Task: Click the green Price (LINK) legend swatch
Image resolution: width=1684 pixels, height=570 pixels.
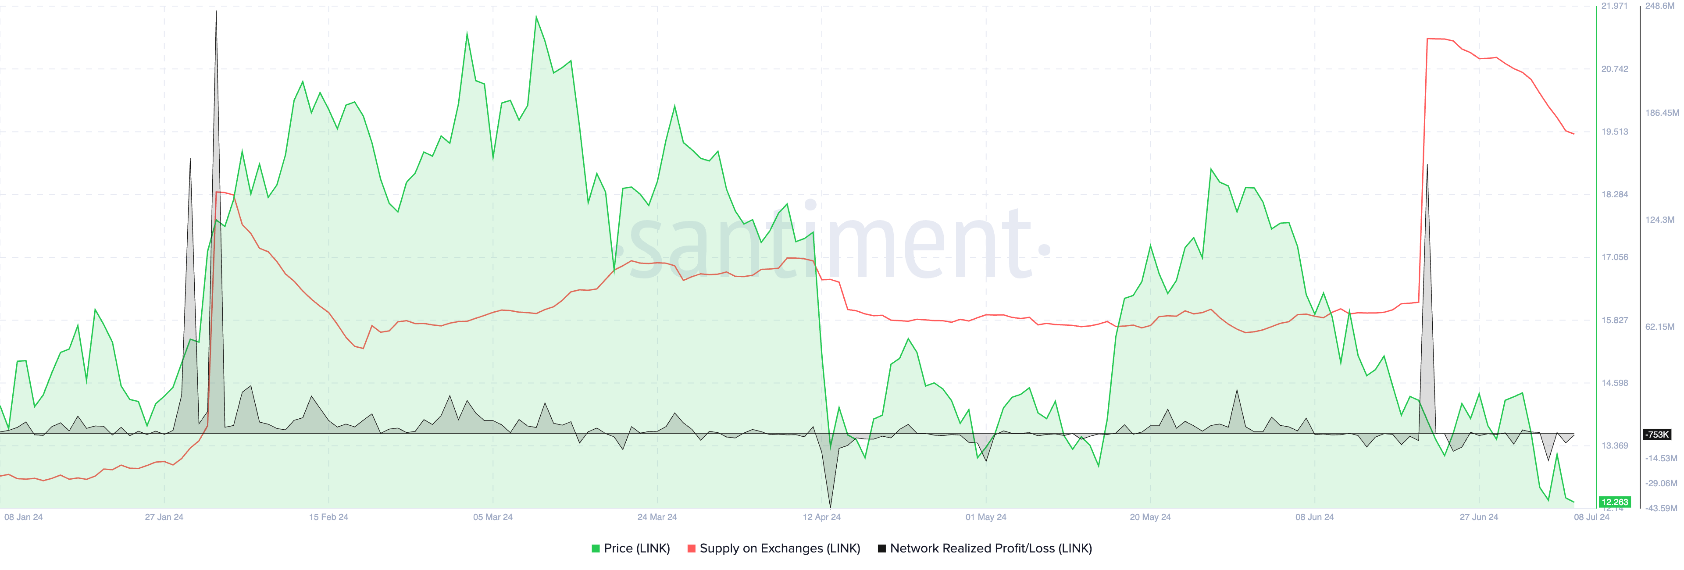Action: pyautogui.click(x=596, y=549)
